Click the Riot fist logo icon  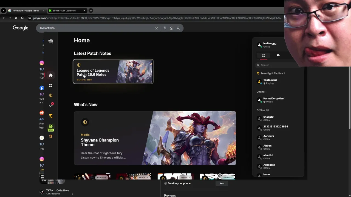(51, 41)
